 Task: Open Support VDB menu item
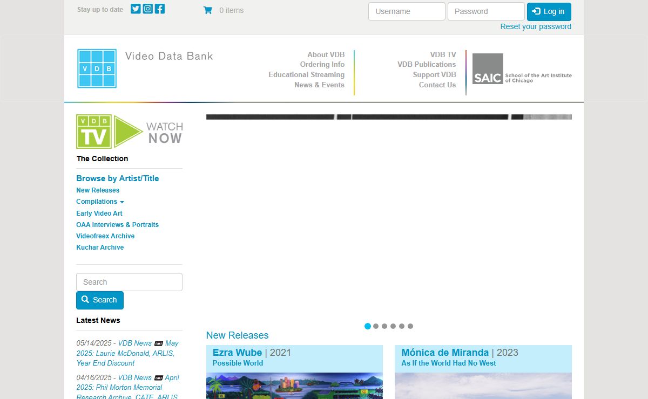click(434, 74)
